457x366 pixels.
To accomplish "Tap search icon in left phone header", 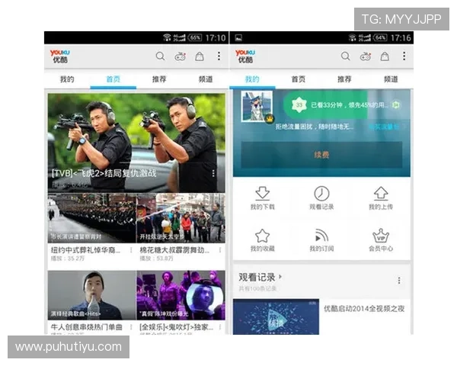I will point(160,56).
